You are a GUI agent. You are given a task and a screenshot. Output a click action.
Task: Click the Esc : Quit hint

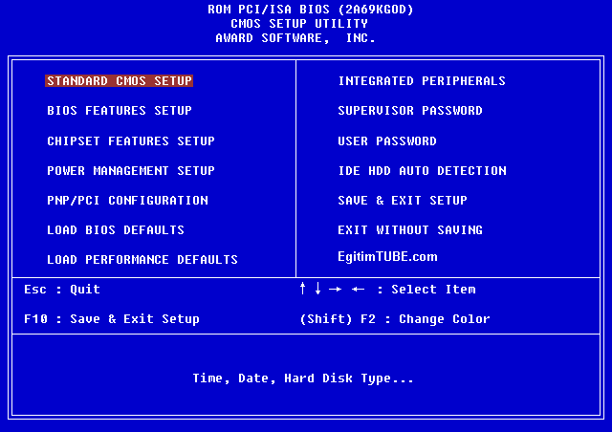[62, 290]
